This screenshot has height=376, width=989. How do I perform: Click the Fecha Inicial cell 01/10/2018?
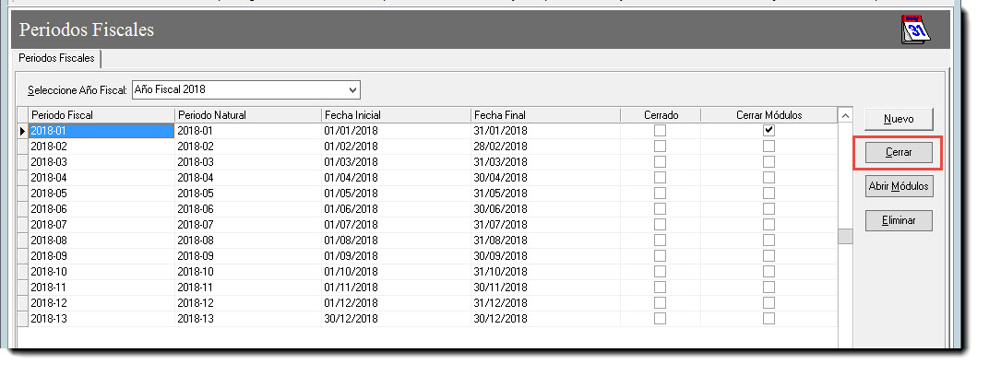pyautogui.click(x=396, y=272)
